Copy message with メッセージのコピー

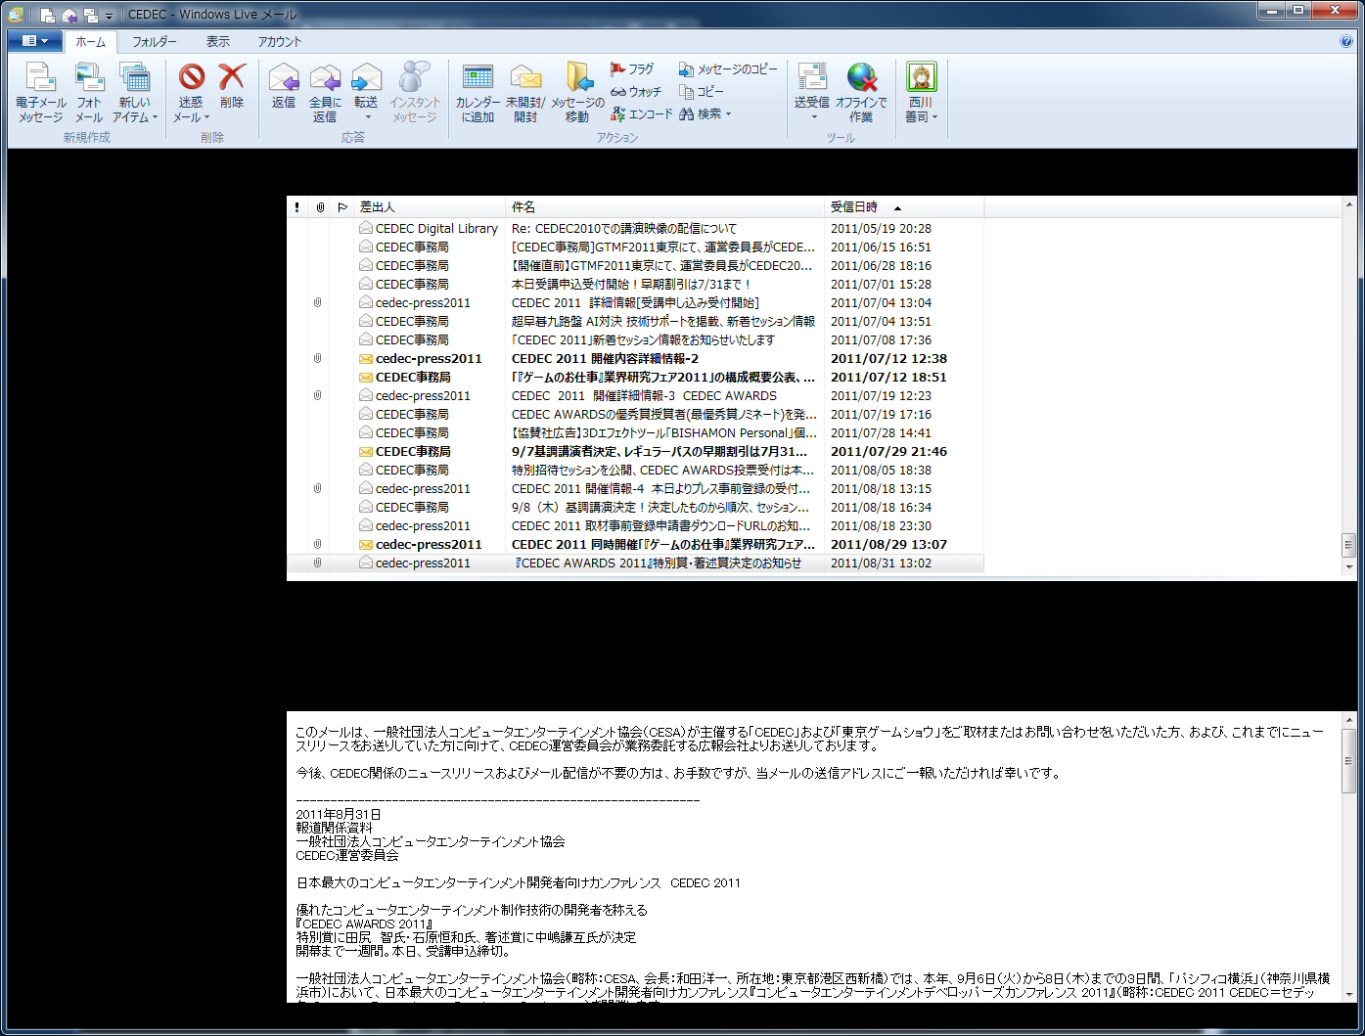coord(728,68)
